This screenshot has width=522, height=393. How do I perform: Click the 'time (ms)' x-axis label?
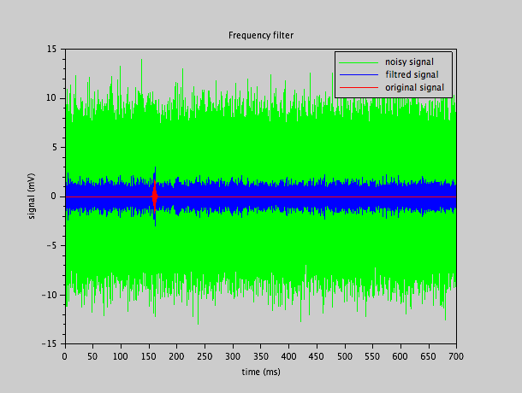(260, 372)
